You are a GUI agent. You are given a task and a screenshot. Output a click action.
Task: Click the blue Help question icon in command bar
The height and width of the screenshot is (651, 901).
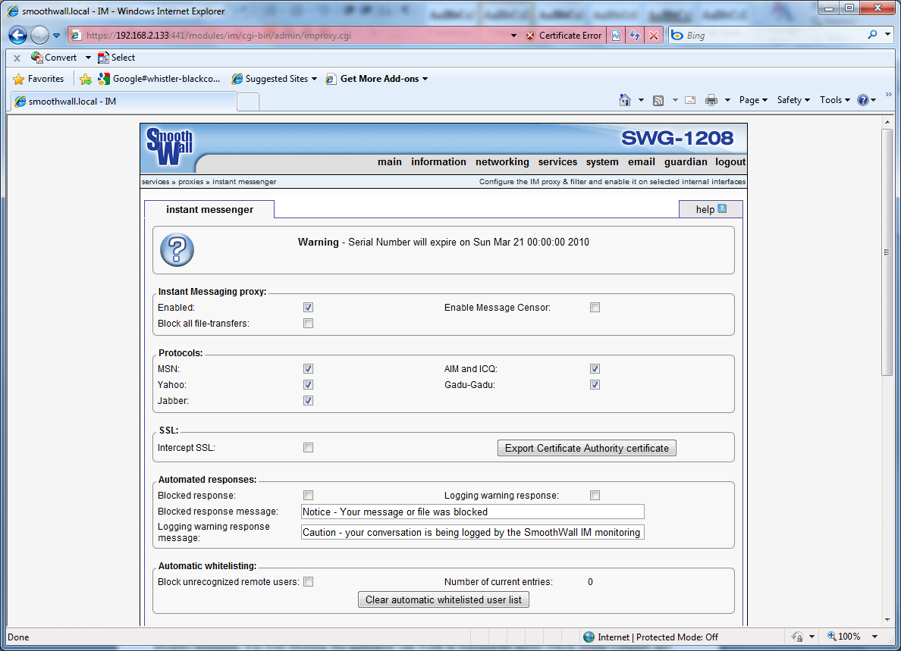point(862,101)
